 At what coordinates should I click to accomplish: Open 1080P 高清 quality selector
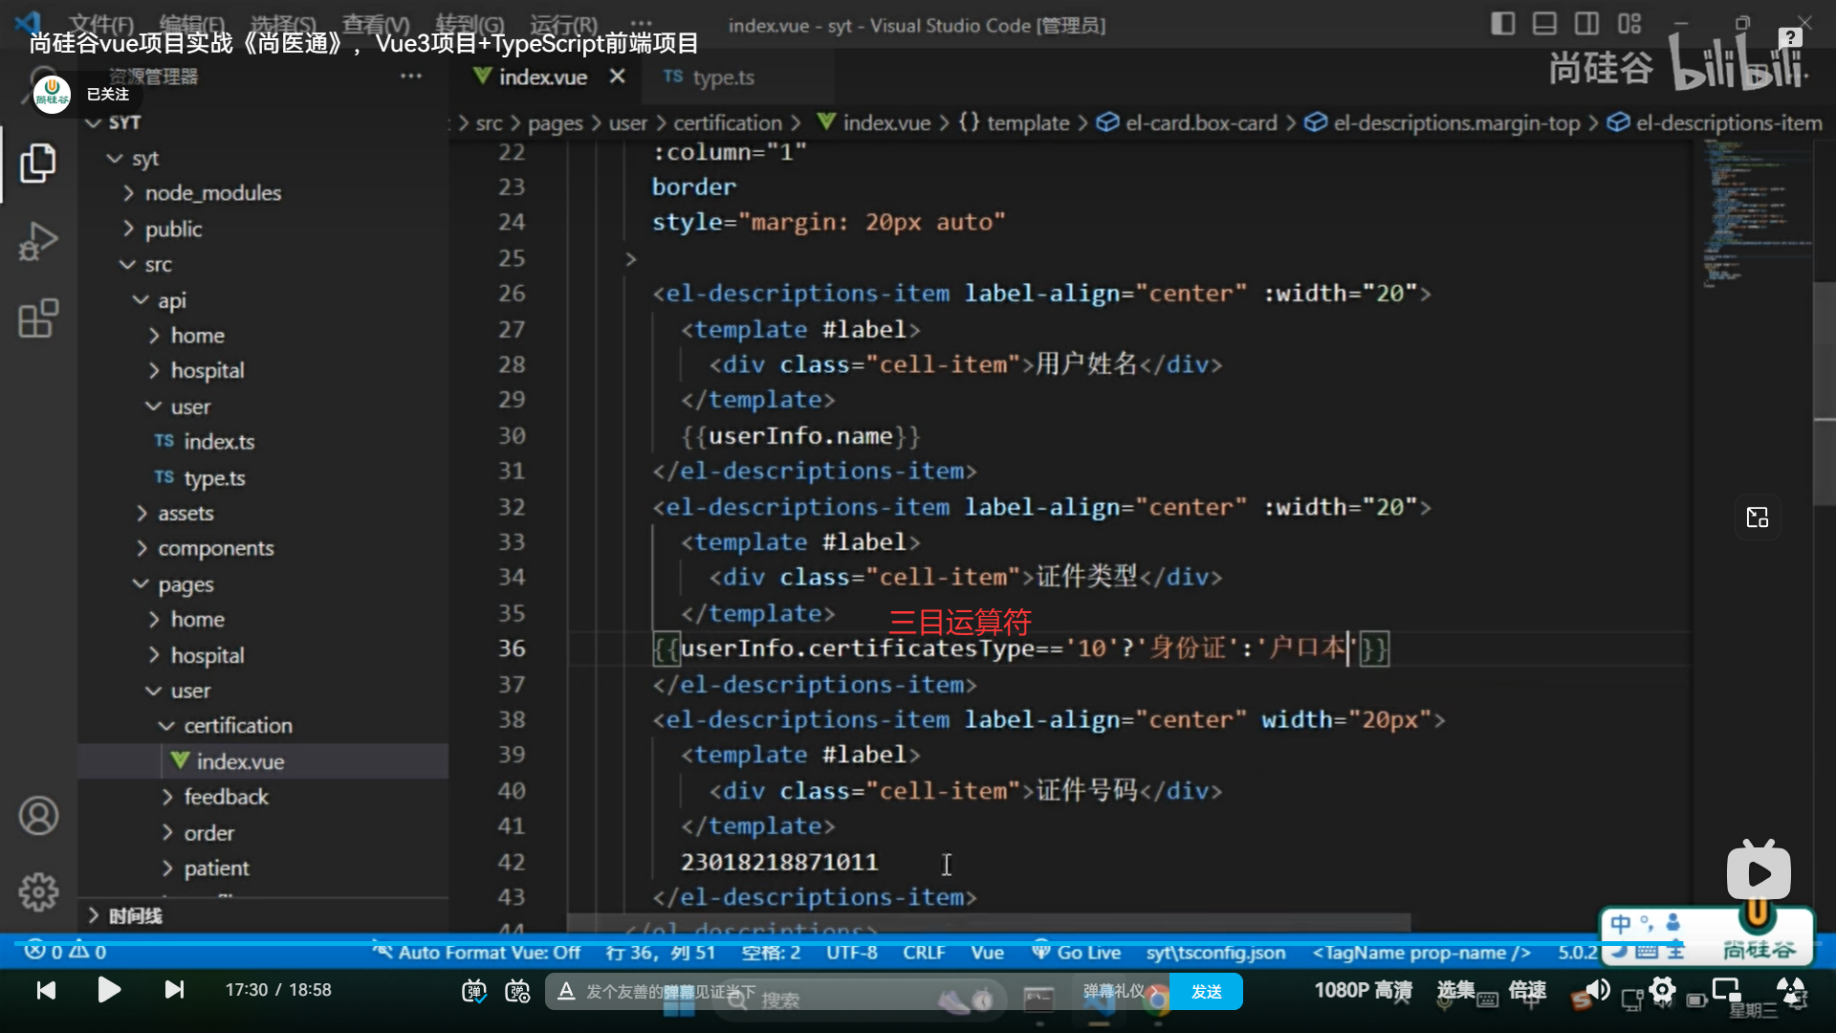pos(1363,991)
